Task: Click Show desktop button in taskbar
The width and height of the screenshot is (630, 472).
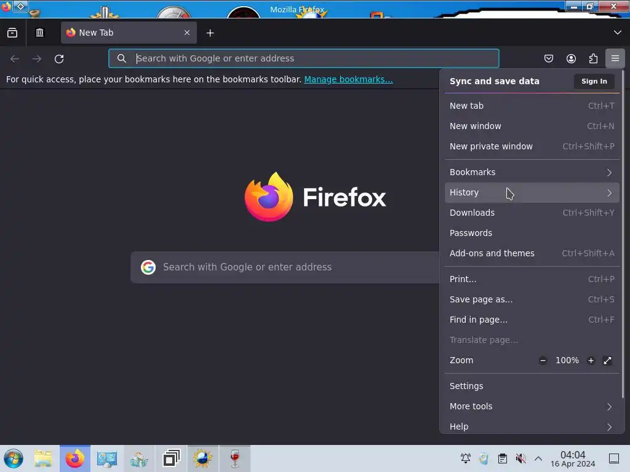Action: (x=614, y=458)
